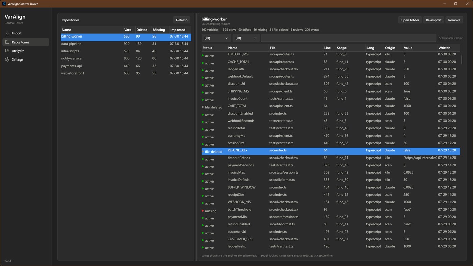Sort repositories by Drifted column header
The image size is (473, 266).
143,30
